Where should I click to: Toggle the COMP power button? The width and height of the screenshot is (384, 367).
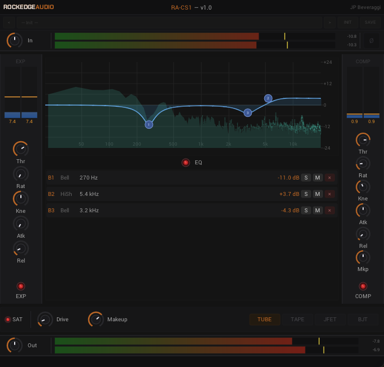click(363, 286)
